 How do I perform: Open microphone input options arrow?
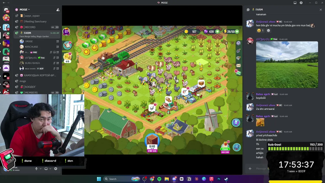click(x=40, y=169)
